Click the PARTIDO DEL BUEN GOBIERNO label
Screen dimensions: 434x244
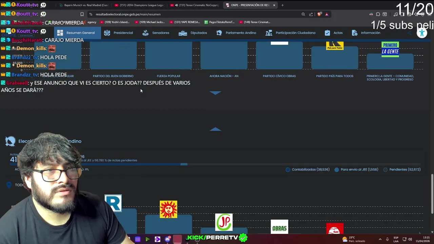113,76
